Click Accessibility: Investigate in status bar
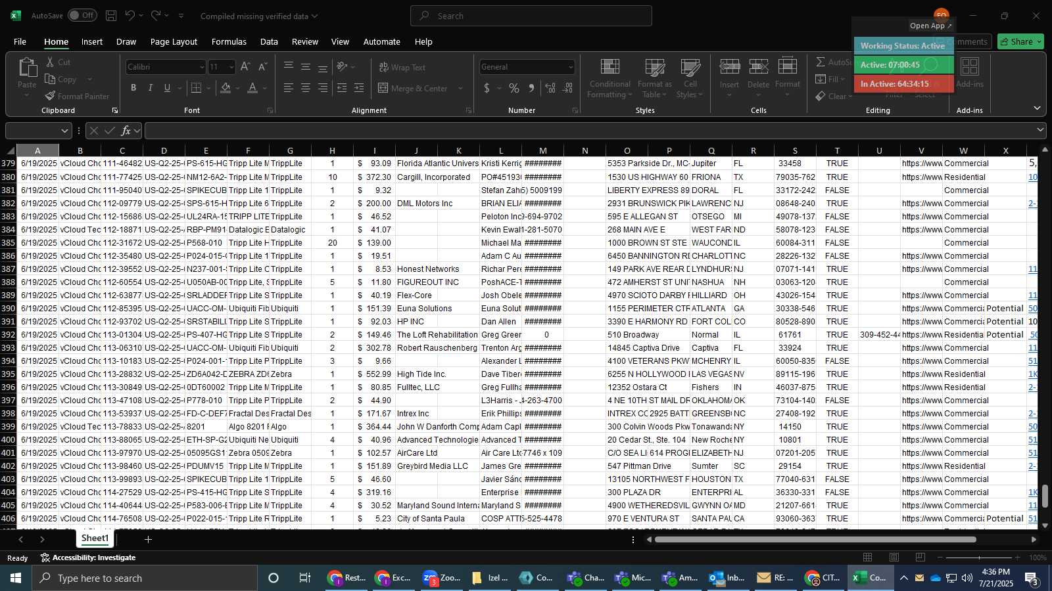1052x591 pixels. coord(87,558)
